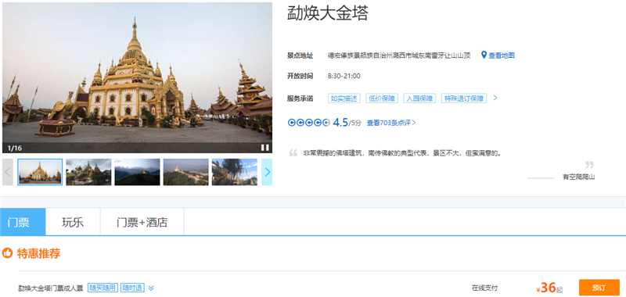Click ticket name 勐焕大金塔门票成人票
Viewport: 626px width, 297px height.
(51, 288)
